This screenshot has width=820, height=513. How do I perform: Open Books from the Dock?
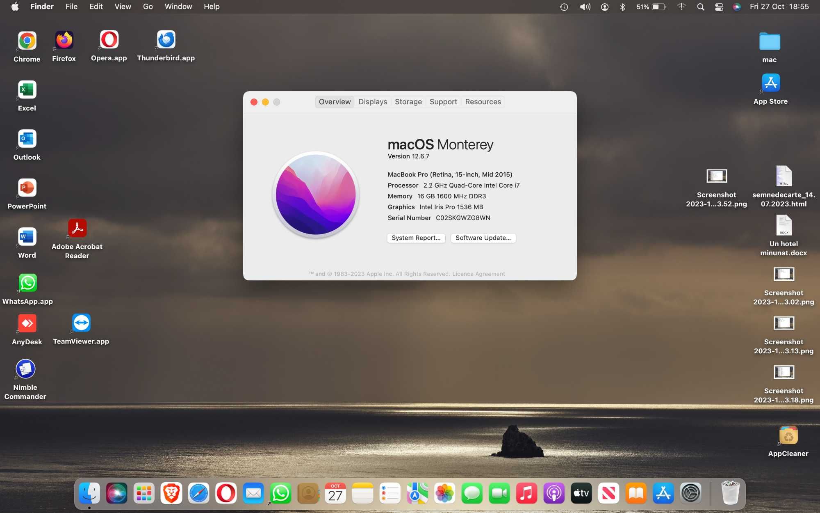pos(636,493)
